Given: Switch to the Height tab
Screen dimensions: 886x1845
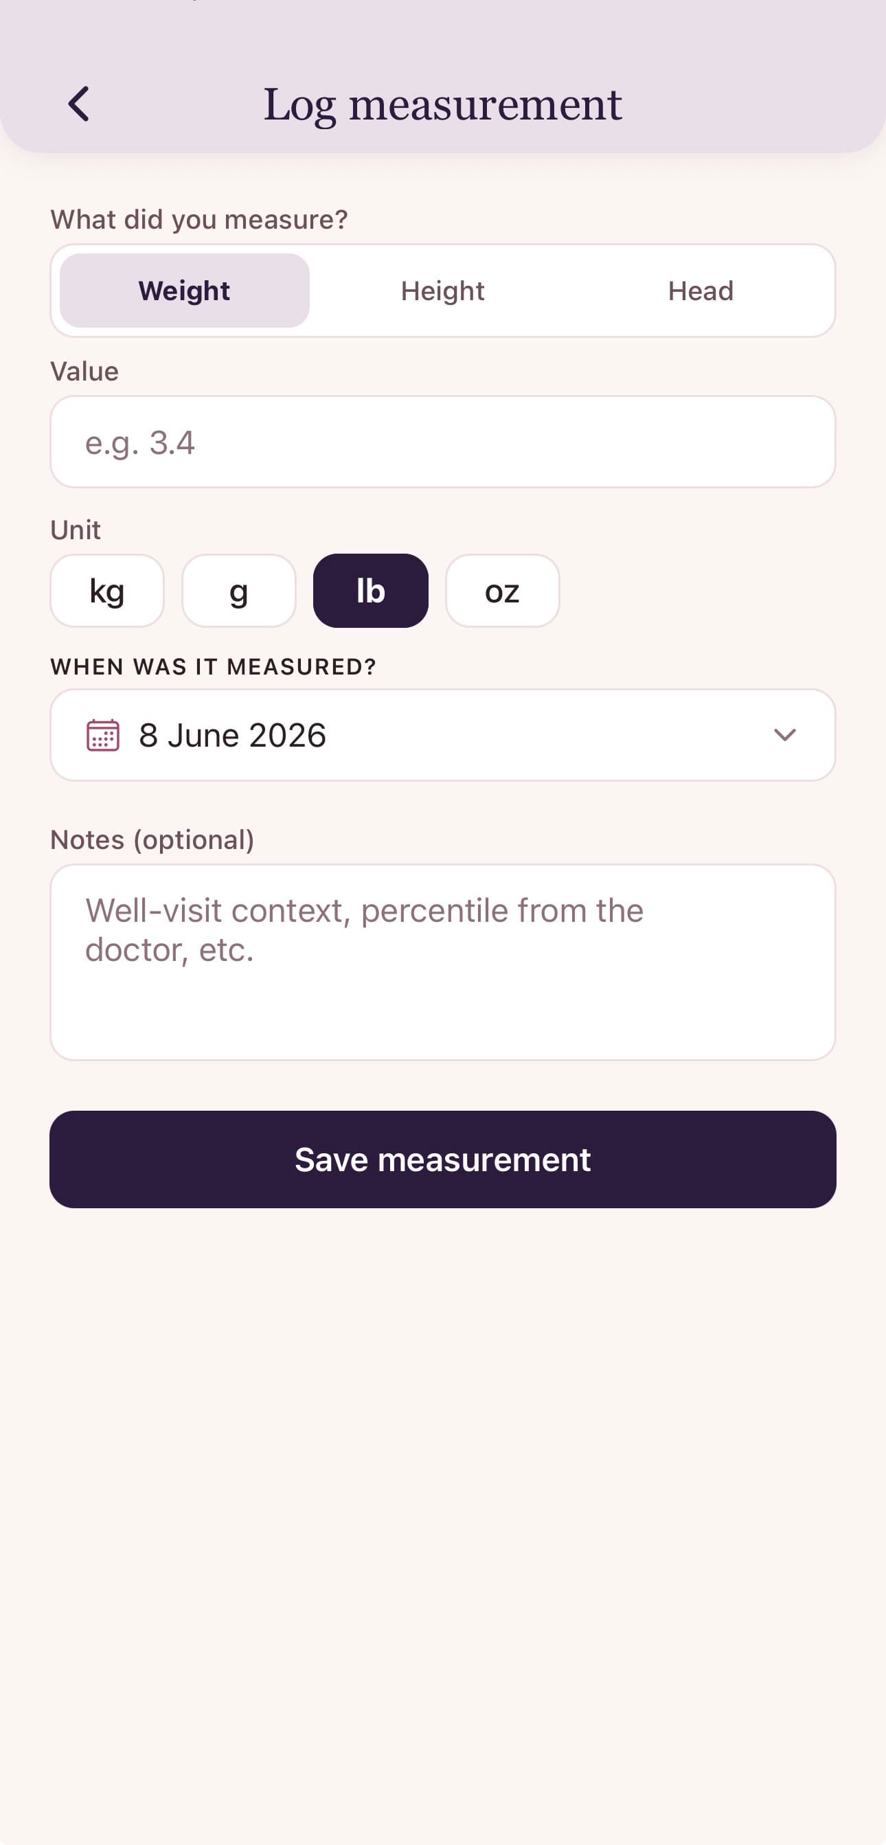Looking at the screenshot, I should coord(442,291).
